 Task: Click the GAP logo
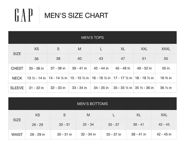coord(24,15)
